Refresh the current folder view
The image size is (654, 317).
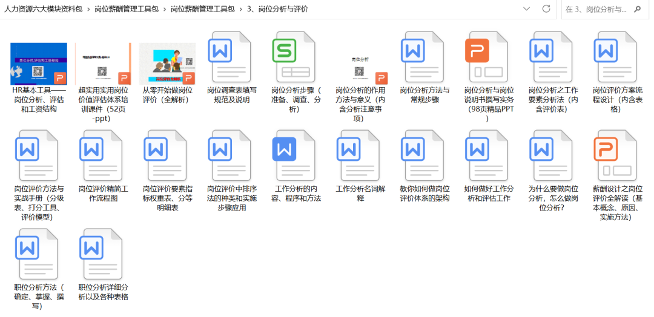(546, 8)
